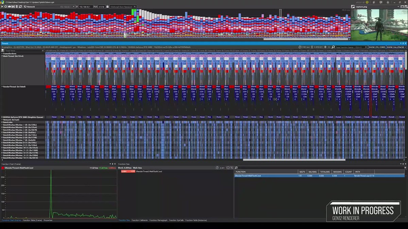Click the magnifier in function table search
This screenshot has height=229, width=408.
click(x=236, y=168)
